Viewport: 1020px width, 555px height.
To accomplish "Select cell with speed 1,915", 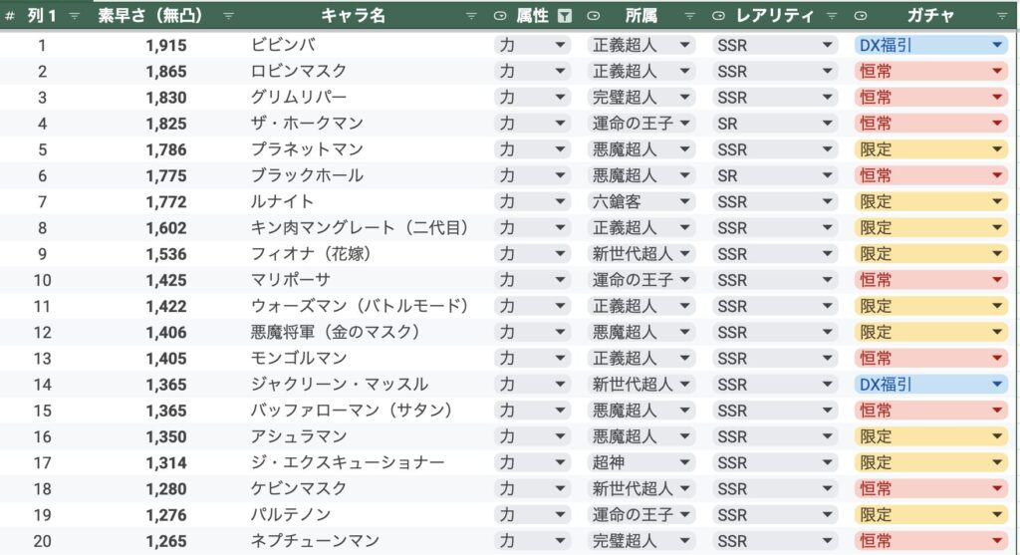I will pos(166,45).
